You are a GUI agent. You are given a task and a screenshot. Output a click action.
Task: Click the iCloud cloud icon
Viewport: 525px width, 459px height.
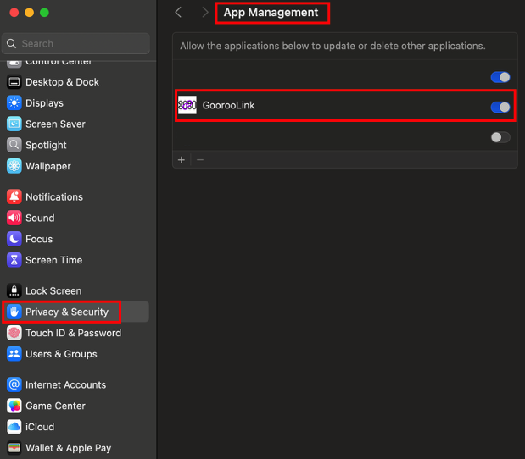14,427
